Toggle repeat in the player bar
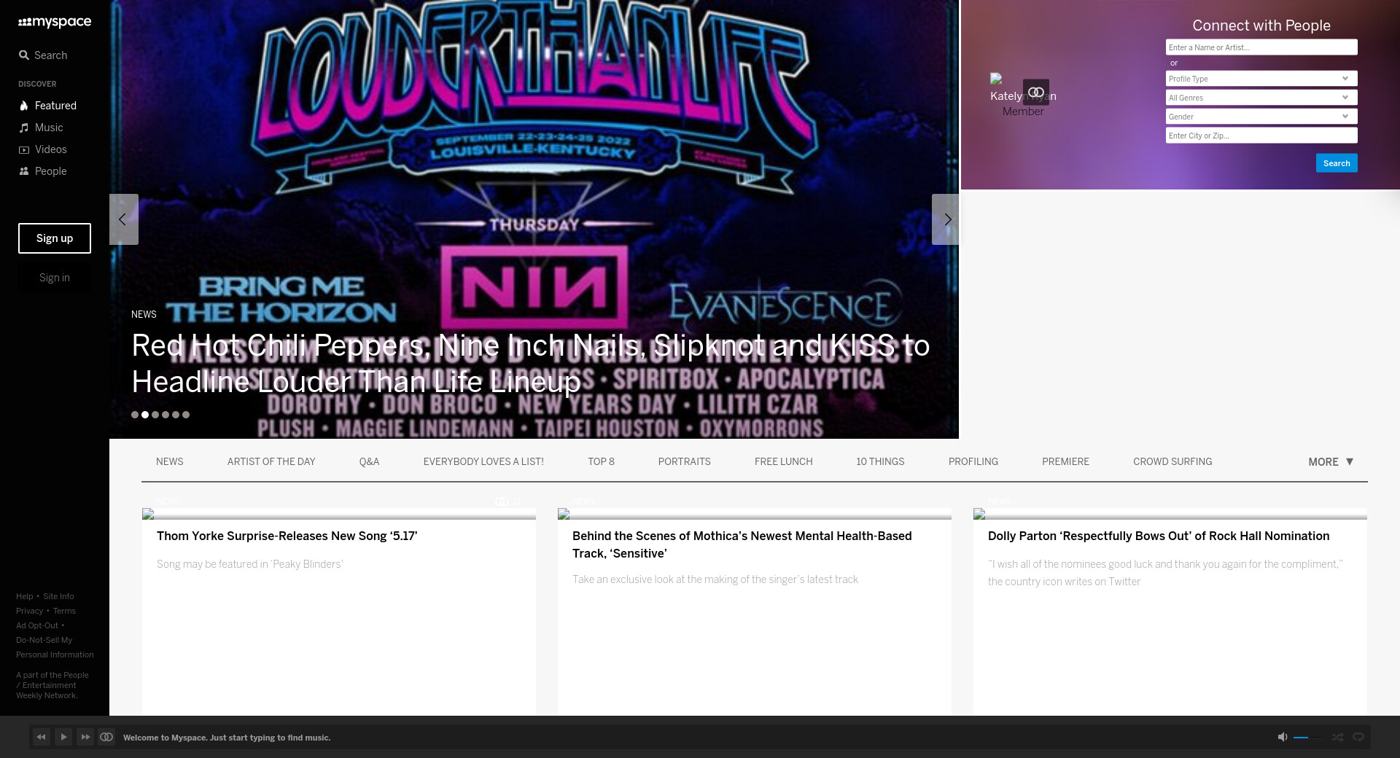The height and width of the screenshot is (758, 1400). 1358,738
